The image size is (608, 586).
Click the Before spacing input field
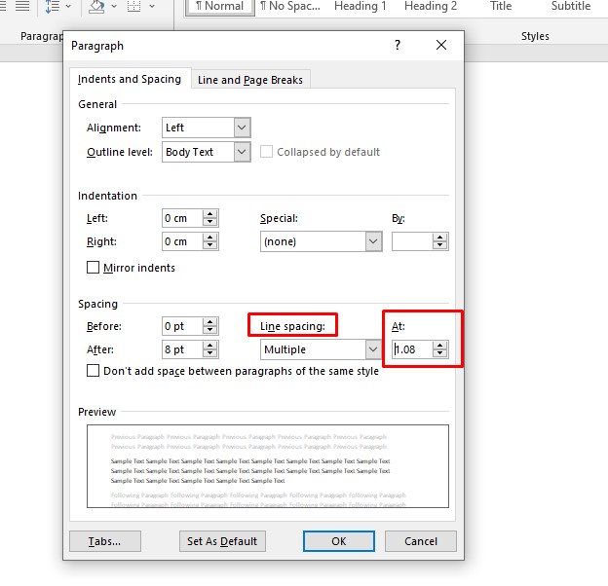coord(181,326)
